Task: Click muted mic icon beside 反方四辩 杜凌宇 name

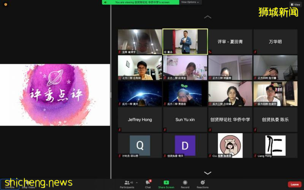Action: 255,104
